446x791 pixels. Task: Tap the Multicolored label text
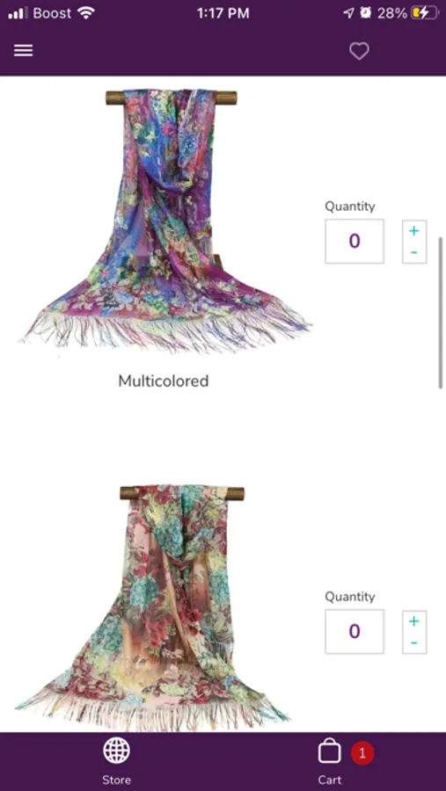(163, 381)
